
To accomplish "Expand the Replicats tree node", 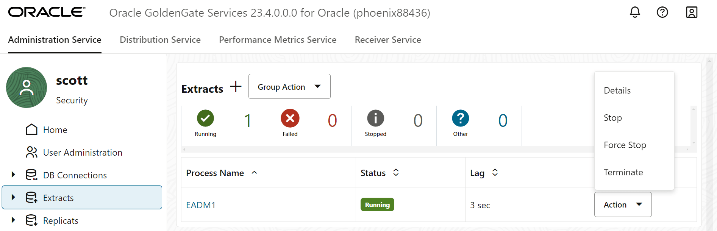I will pos(13,220).
